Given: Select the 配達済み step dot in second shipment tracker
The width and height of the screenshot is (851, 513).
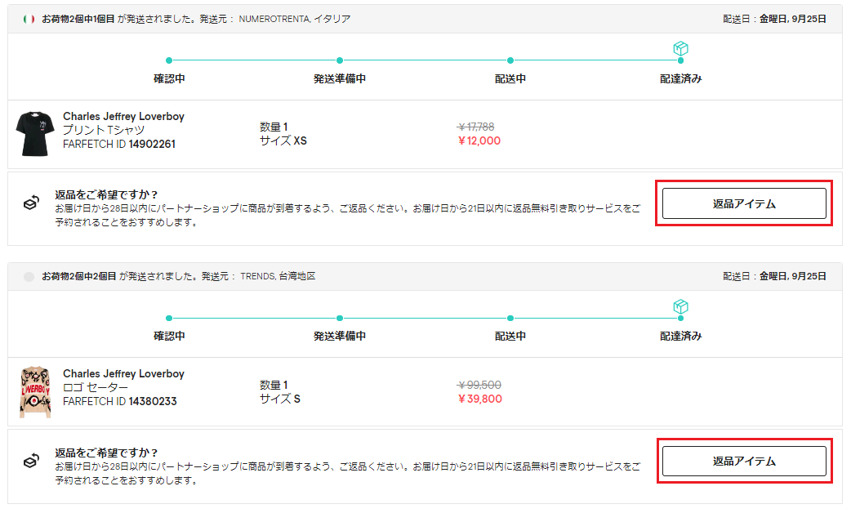Looking at the screenshot, I should pos(680,318).
